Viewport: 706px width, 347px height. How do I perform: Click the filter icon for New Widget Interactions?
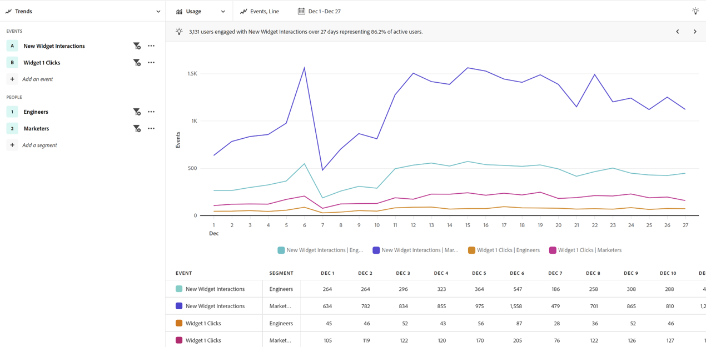(137, 46)
